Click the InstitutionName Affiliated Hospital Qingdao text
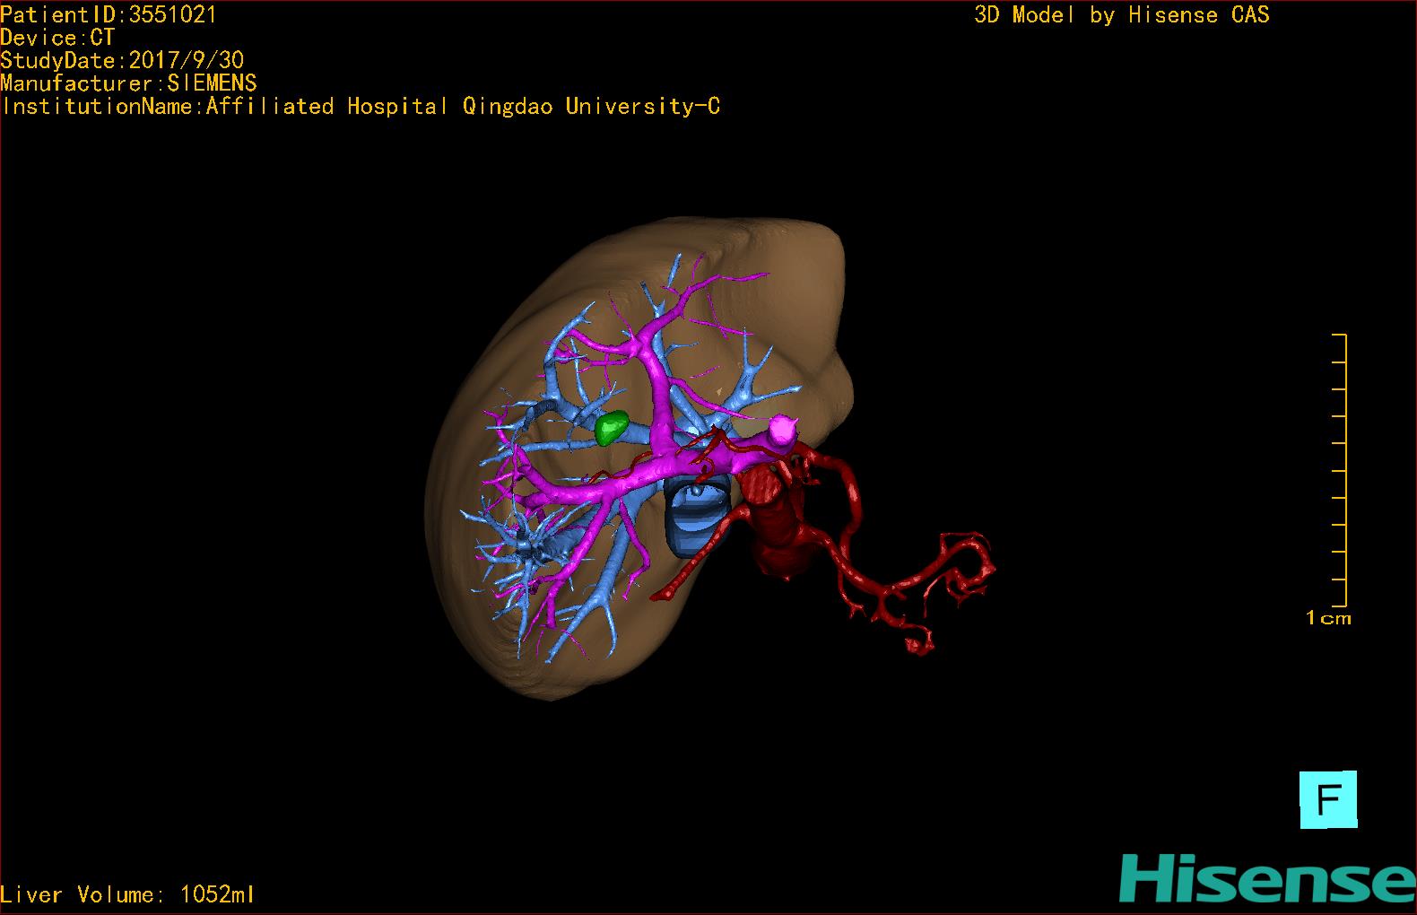Screen dimensions: 1417x915 point(361,107)
